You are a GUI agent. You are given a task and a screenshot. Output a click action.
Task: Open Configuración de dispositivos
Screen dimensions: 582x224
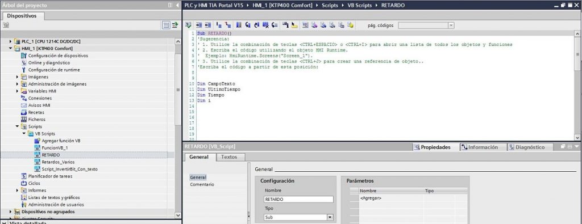click(x=59, y=56)
